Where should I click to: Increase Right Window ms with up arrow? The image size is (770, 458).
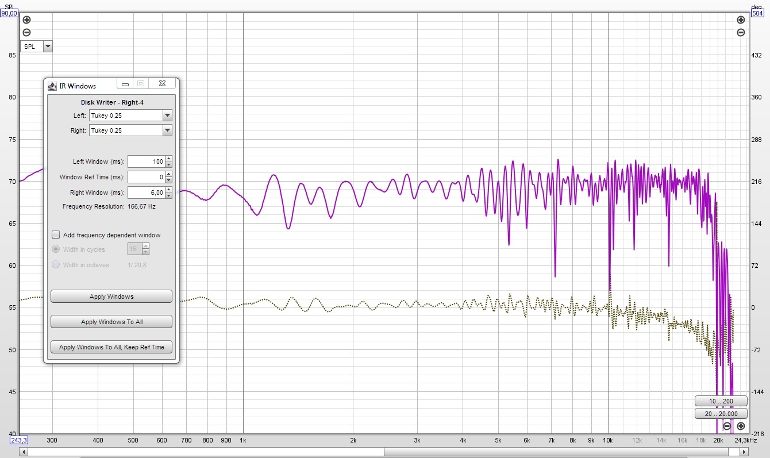coord(168,190)
